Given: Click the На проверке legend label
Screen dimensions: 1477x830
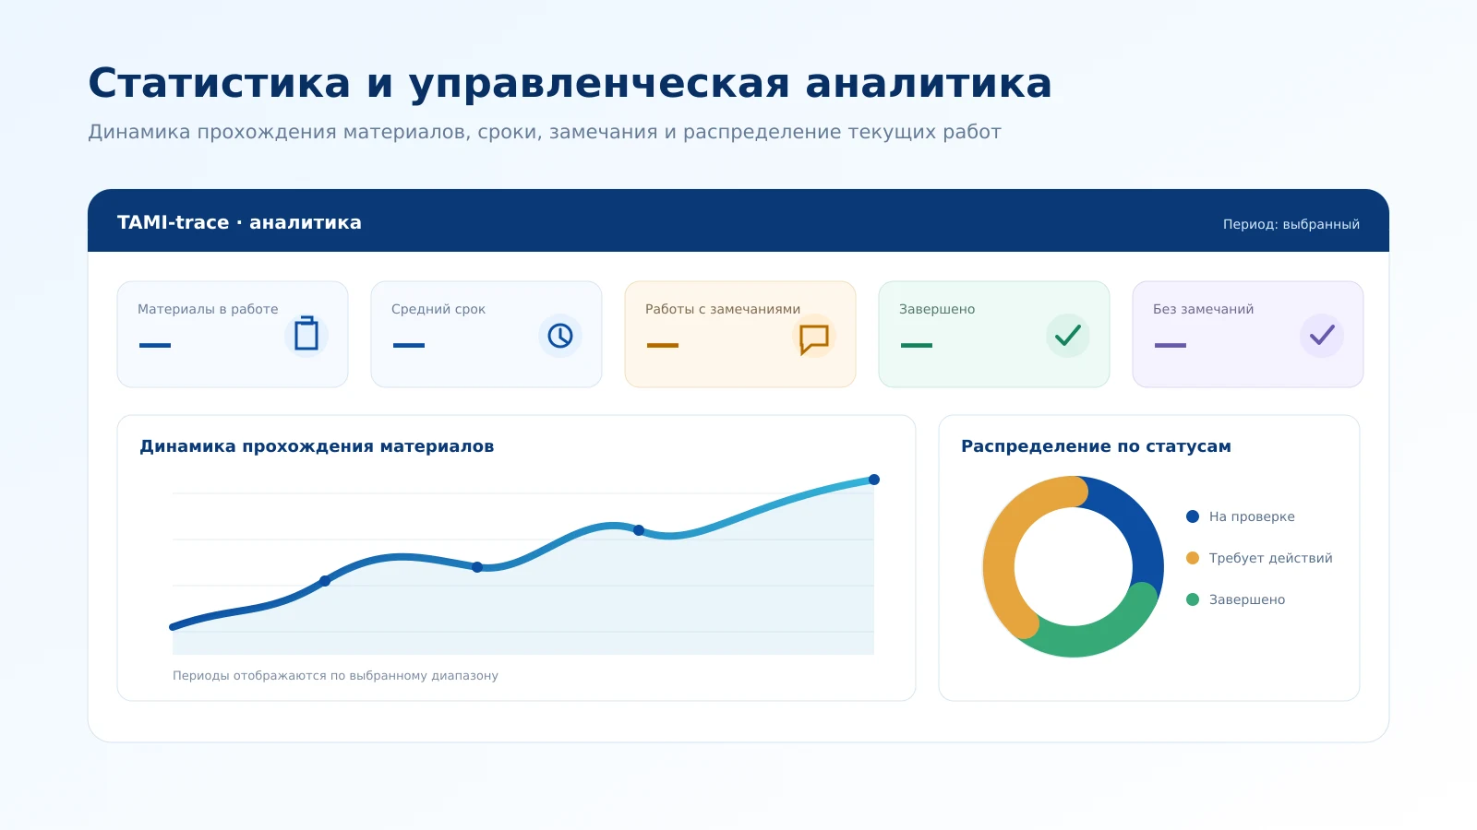Looking at the screenshot, I should point(1252,516).
